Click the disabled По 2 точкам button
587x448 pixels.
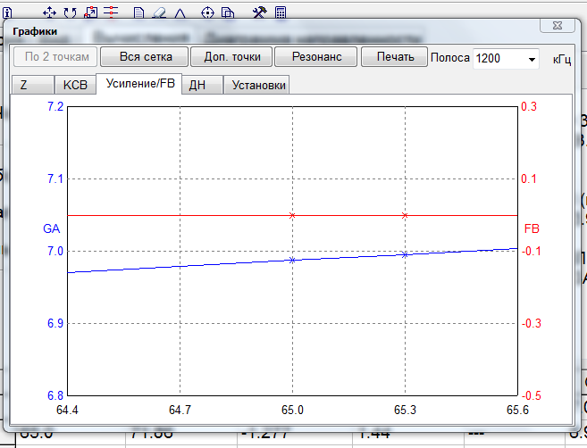tap(55, 57)
